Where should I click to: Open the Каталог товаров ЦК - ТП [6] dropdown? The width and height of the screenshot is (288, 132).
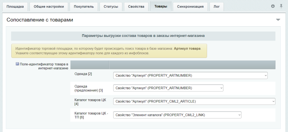tap(177, 115)
